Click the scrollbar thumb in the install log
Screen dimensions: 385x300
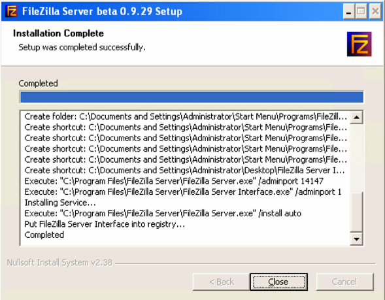(356, 212)
